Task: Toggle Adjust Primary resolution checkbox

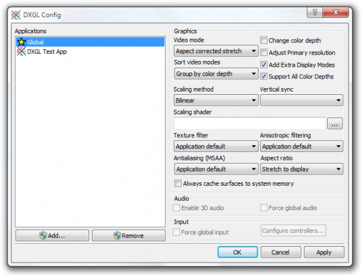Action: pyautogui.click(x=264, y=53)
